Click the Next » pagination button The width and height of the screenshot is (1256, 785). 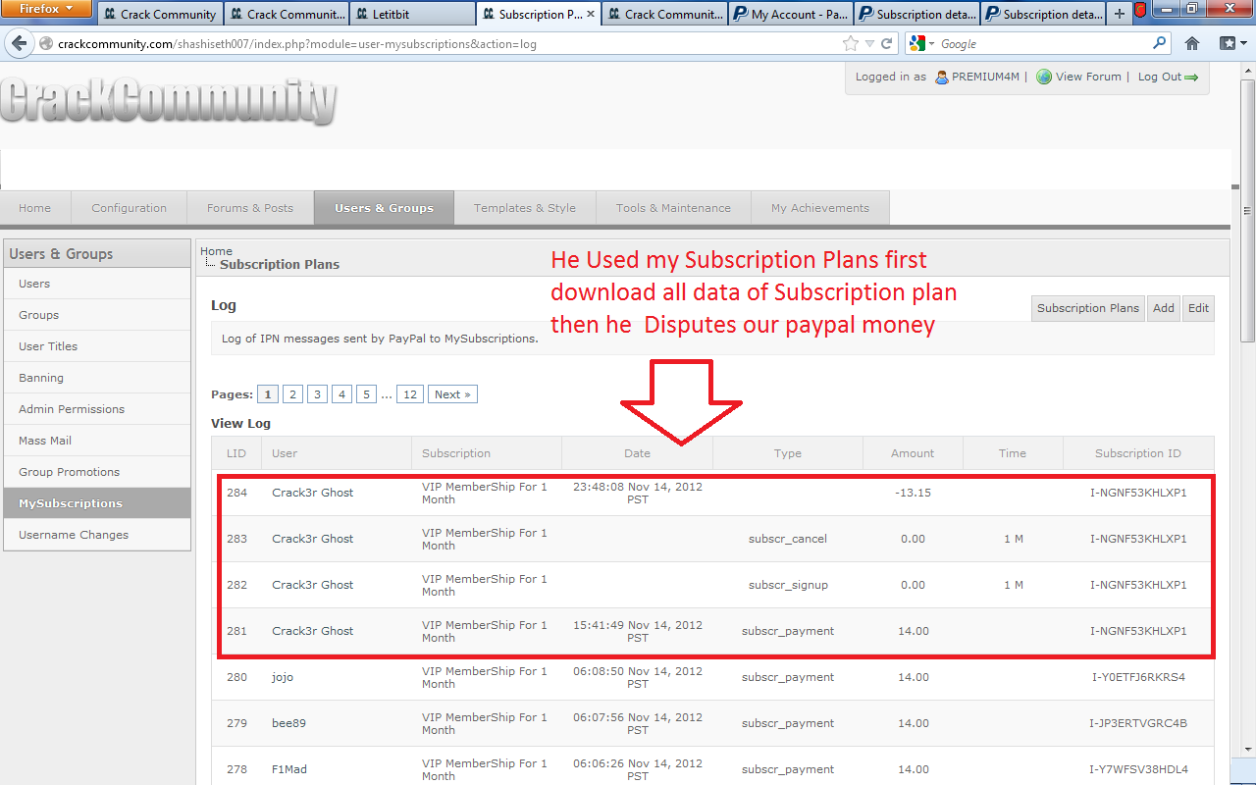(452, 394)
